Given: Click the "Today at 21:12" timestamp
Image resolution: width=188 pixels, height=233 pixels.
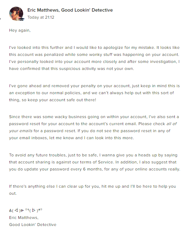Looking at the screenshot, I should (x=41, y=17).
